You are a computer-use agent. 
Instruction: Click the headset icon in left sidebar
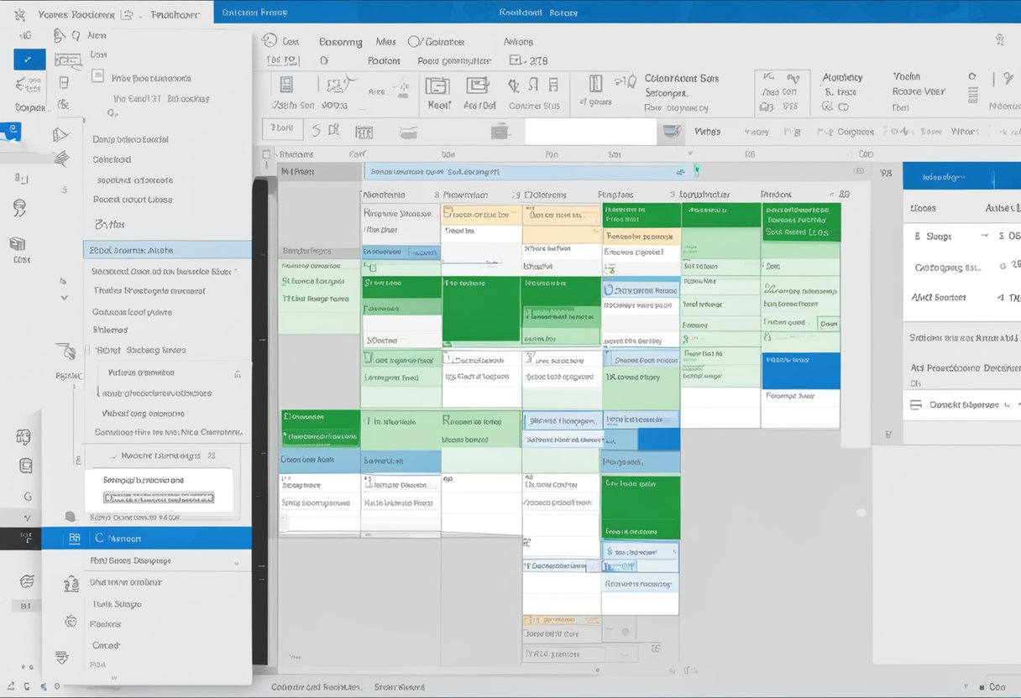(20, 209)
